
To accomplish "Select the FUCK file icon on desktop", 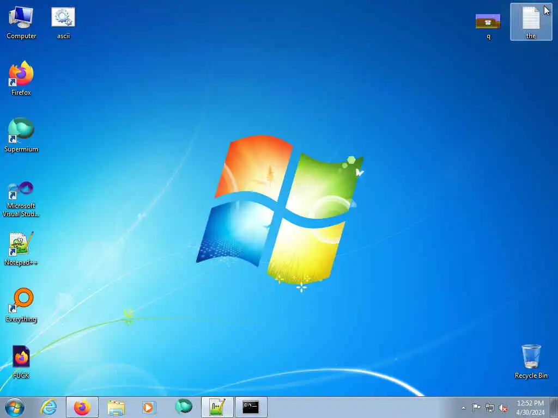I will [21, 362].
